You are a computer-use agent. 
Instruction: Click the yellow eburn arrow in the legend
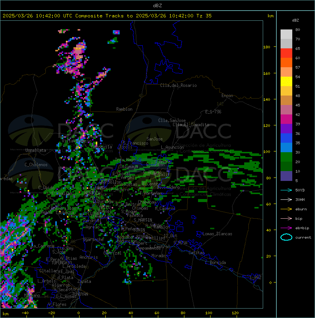[x=286, y=209]
